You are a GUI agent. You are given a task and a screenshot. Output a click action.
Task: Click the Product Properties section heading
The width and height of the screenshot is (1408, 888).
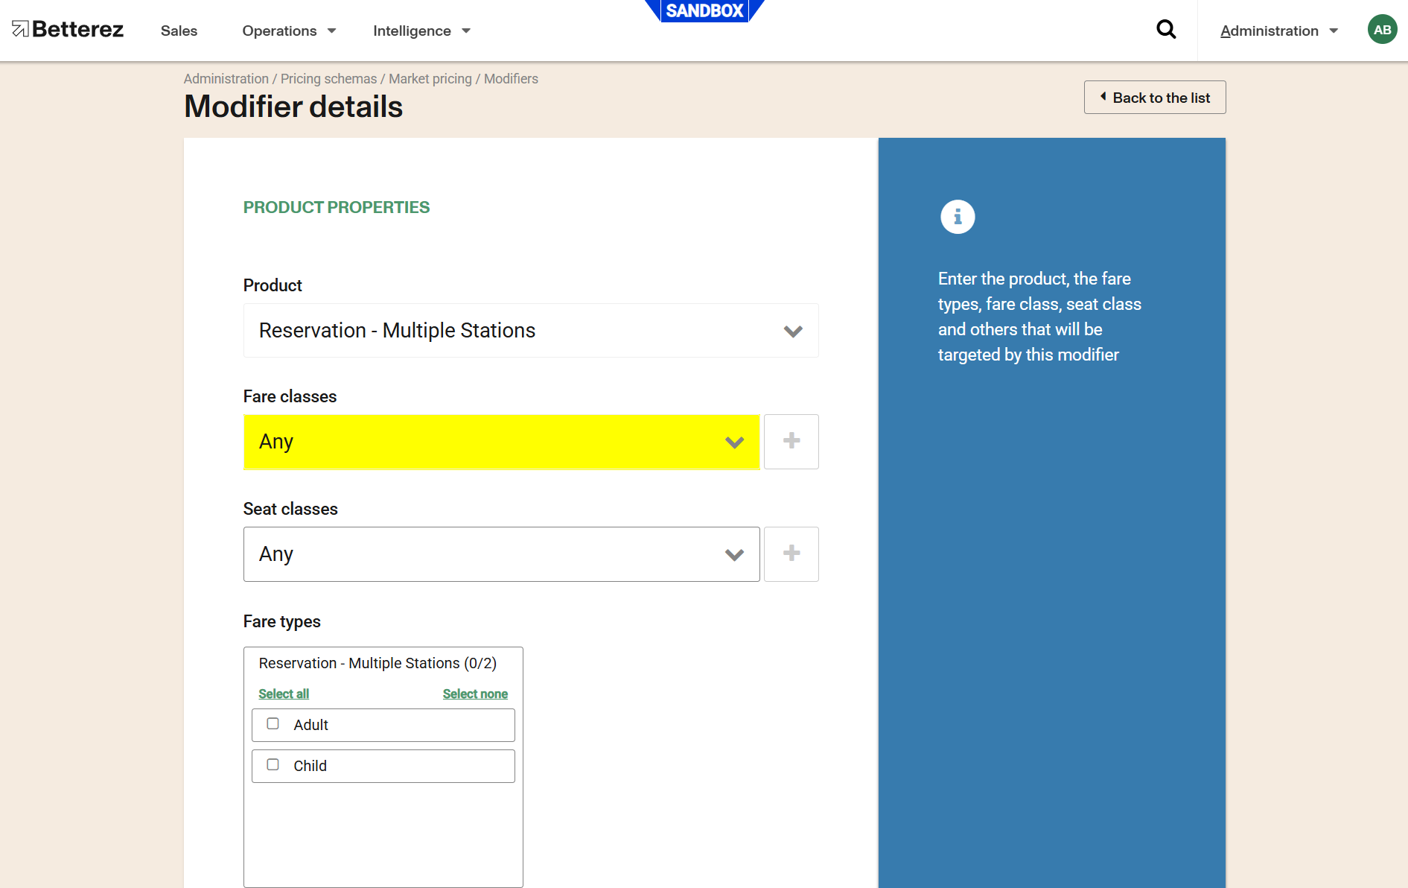[337, 207]
